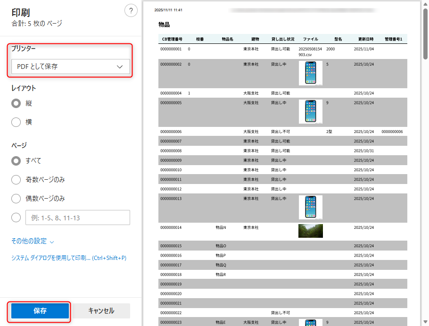This screenshot has height=326, width=429.
Task: Click 物品E item name
Action: pos(221,322)
